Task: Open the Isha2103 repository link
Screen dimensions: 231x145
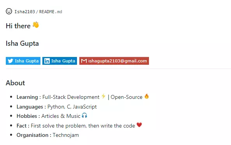Action: coord(24,12)
